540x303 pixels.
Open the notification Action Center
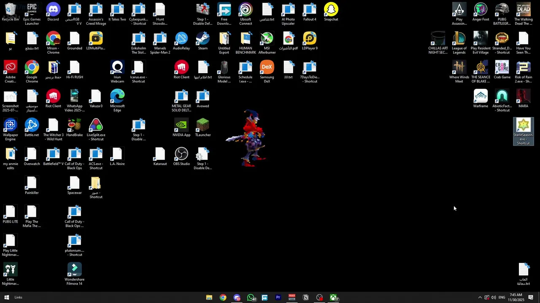531,298
